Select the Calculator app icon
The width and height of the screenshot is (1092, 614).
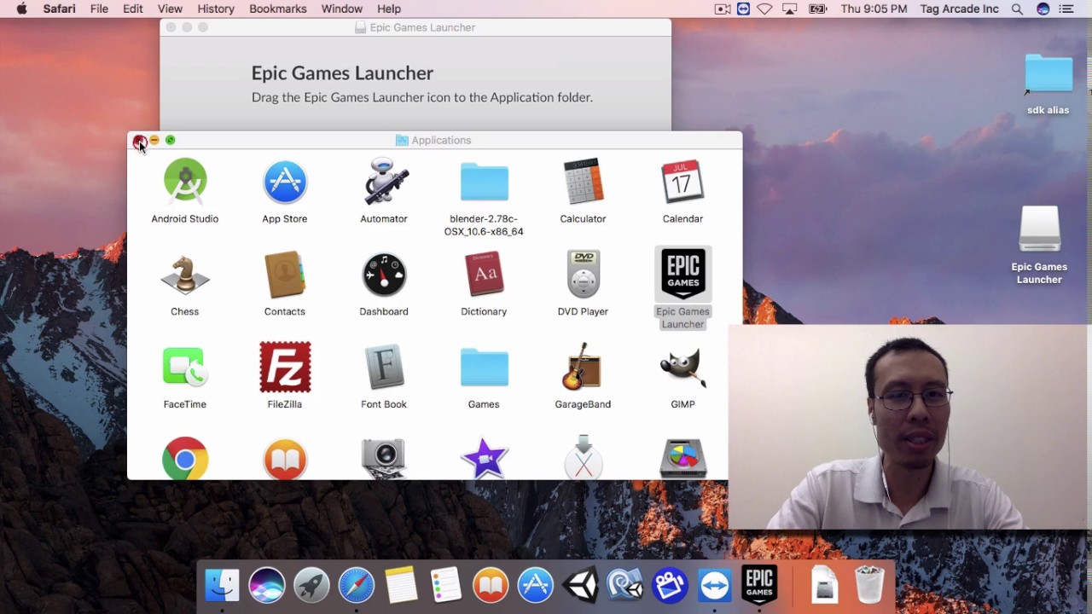point(583,182)
